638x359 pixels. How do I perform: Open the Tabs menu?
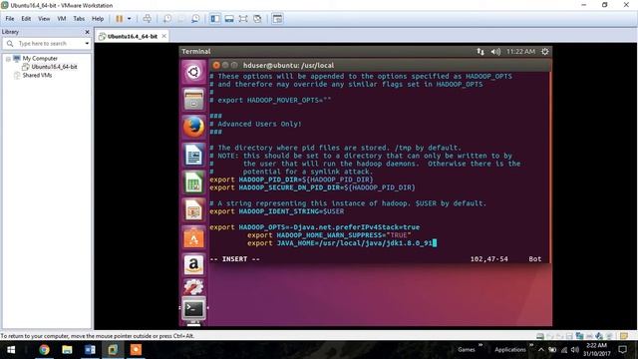tap(79, 19)
